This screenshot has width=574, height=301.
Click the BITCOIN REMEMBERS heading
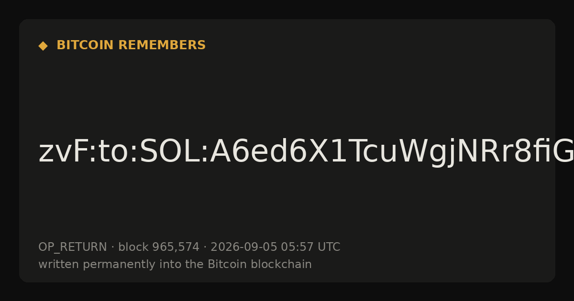point(131,45)
